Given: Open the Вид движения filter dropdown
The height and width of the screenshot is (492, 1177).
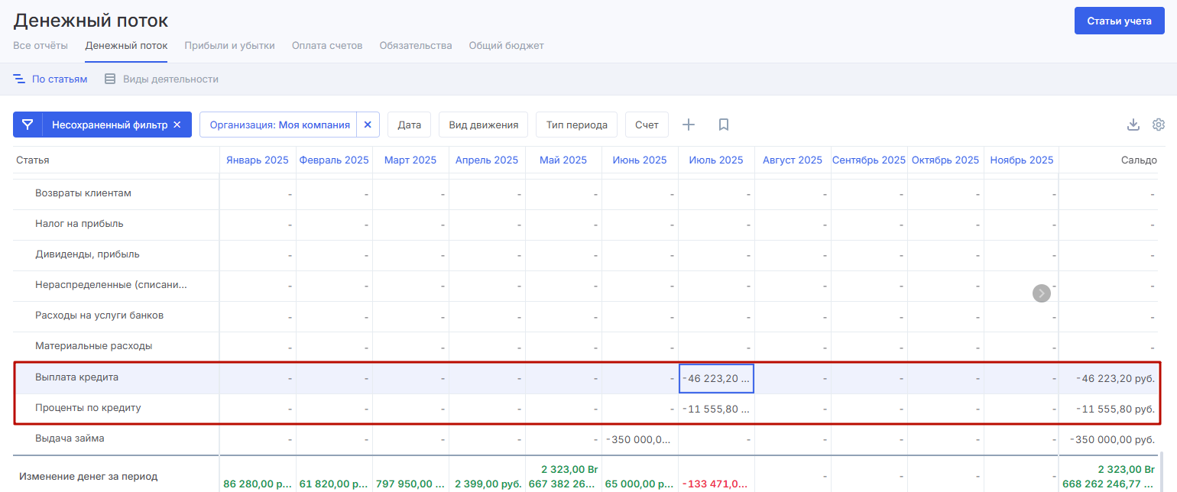Looking at the screenshot, I should click(483, 125).
